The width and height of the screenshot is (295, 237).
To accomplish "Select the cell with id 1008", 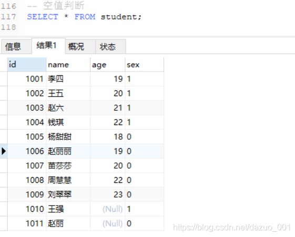I will click(27, 180).
